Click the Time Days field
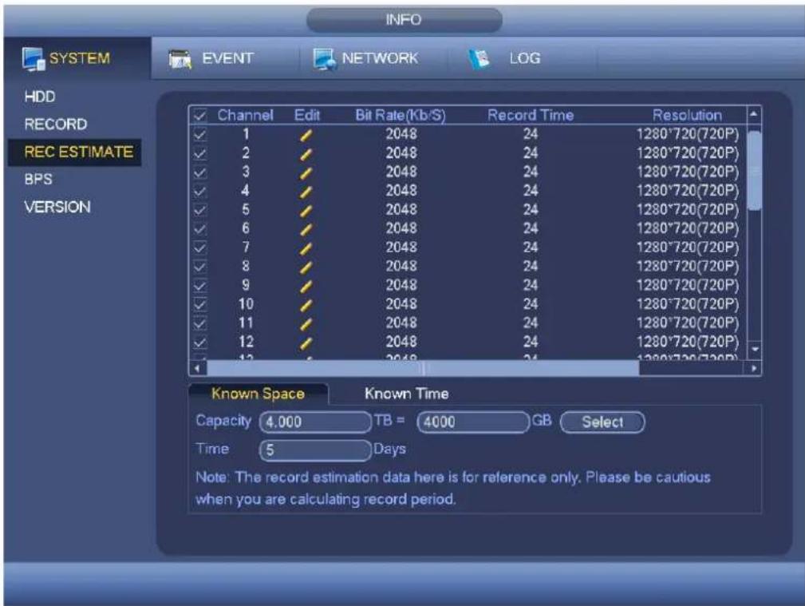805x606 pixels. point(314,451)
